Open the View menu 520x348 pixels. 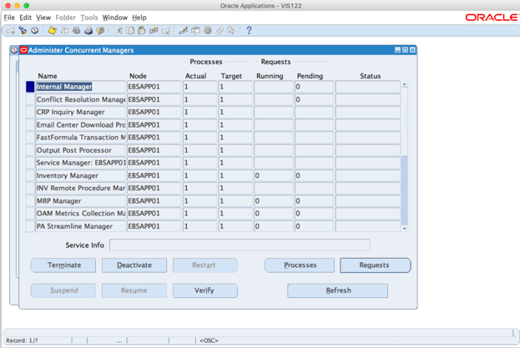(x=43, y=18)
